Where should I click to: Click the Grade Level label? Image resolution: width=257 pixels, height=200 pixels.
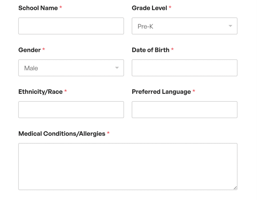point(150,8)
